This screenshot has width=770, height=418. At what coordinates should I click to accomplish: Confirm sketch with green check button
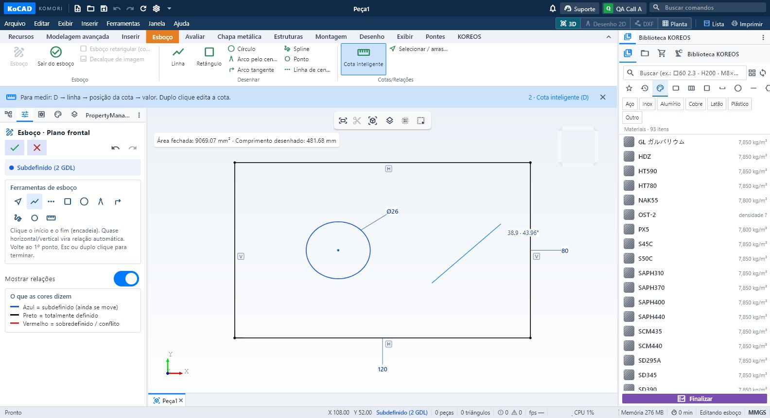point(15,148)
